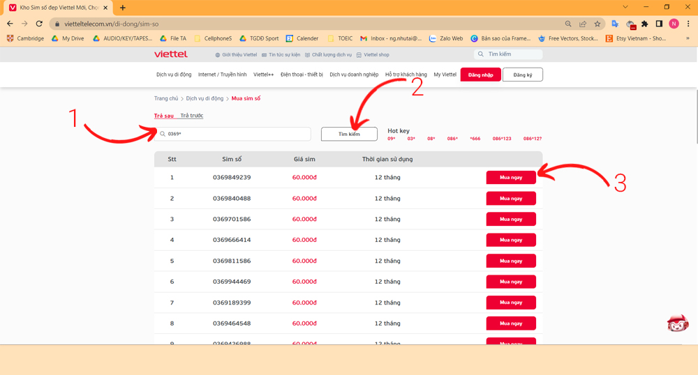Open the File TA bookmark
This screenshot has width=698, height=375.
[x=172, y=38]
